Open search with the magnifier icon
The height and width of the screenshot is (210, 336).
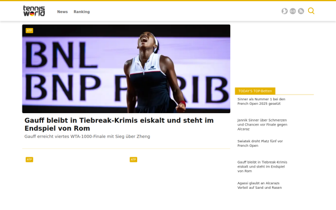coord(311,11)
